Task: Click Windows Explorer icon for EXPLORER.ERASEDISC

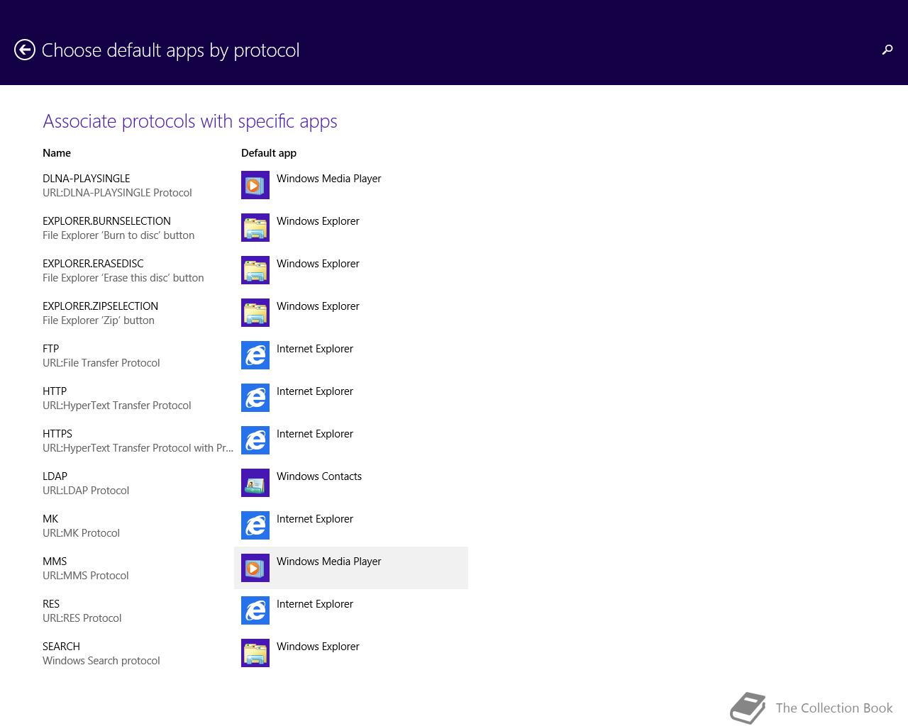Action: [x=255, y=270]
